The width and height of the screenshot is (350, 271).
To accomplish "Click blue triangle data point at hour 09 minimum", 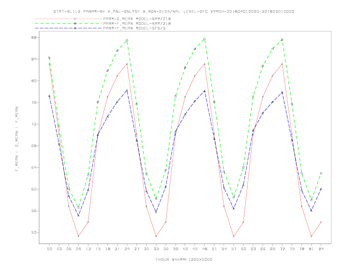I will [78, 215].
